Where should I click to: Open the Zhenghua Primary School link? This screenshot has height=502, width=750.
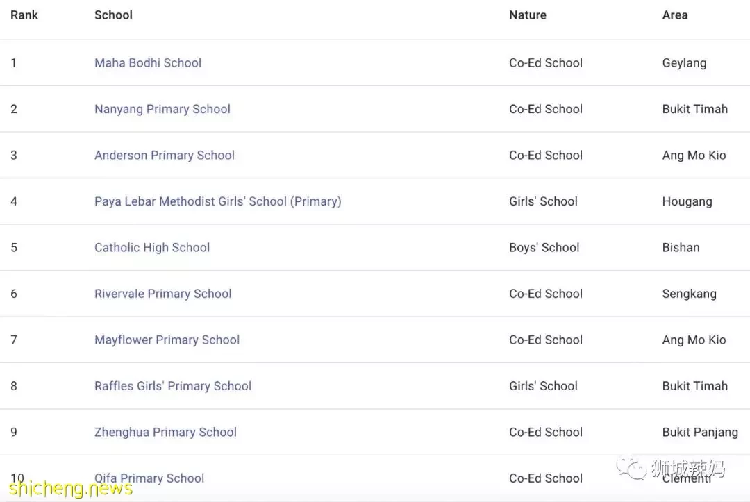165,432
